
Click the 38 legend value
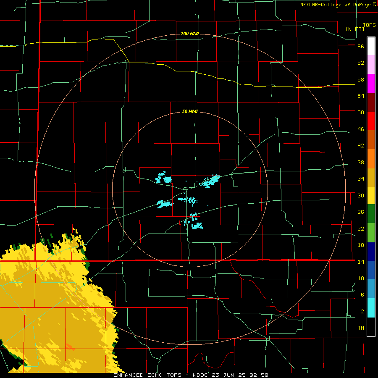361,163
